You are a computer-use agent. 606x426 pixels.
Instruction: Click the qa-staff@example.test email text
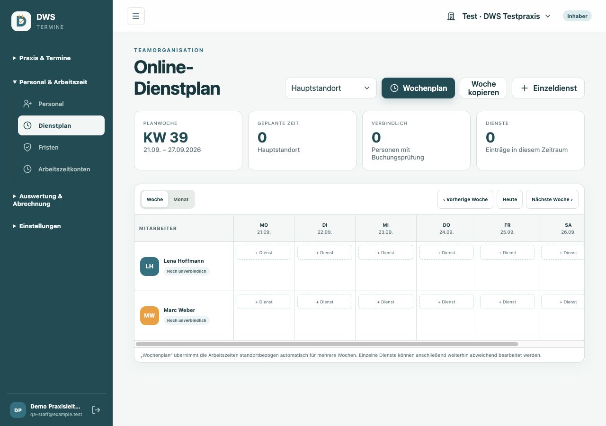tap(56, 414)
